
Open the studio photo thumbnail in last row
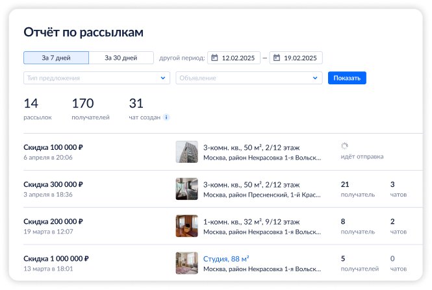click(186, 263)
